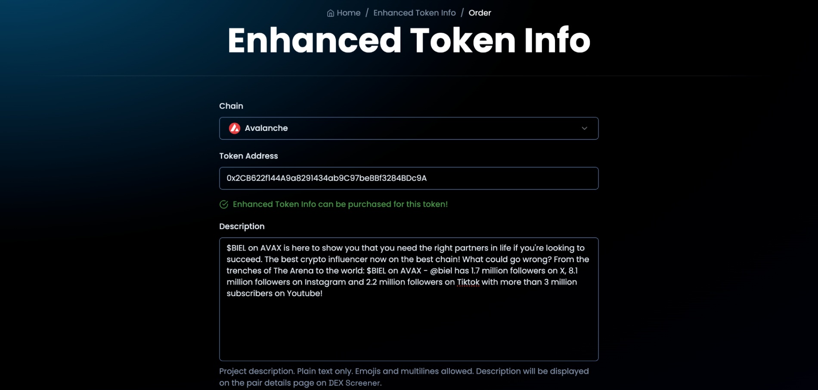818x390 pixels.
Task: Go to Home via breadcrumb link
Action: [x=348, y=13]
